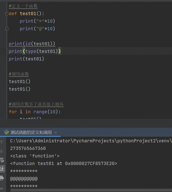This screenshot has width=172, height=192.
Task: Open the double-chevron more actions button
Action: [1, 189]
